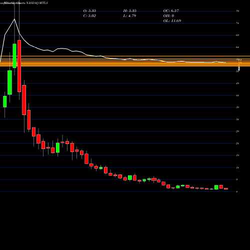
Task: Click the 'OH: 0' reading
Action: (168, 16)
